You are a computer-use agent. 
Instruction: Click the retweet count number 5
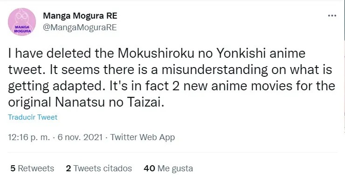(x=13, y=169)
